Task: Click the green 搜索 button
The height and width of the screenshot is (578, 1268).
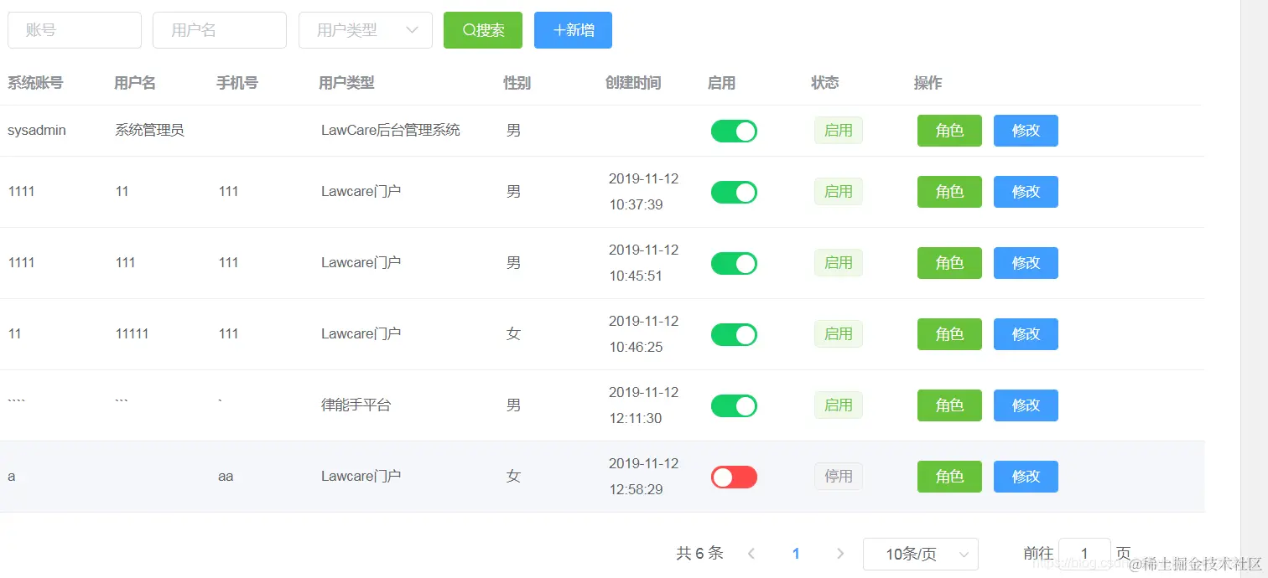Action: 483,30
